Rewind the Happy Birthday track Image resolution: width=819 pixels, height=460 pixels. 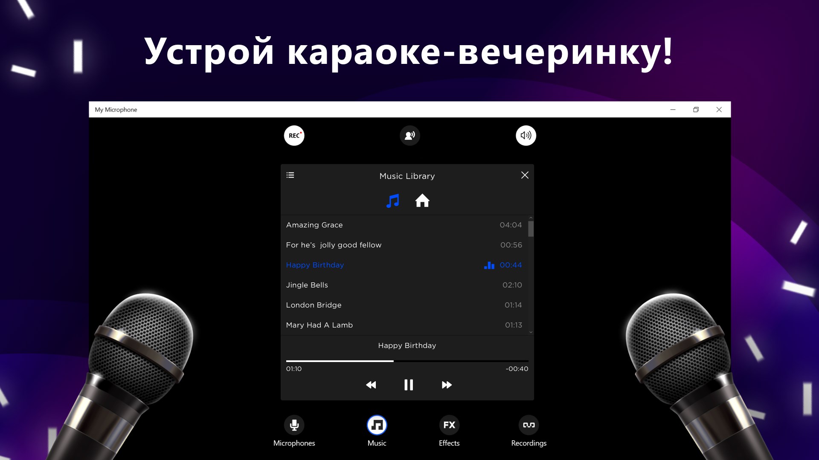(371, 385)
